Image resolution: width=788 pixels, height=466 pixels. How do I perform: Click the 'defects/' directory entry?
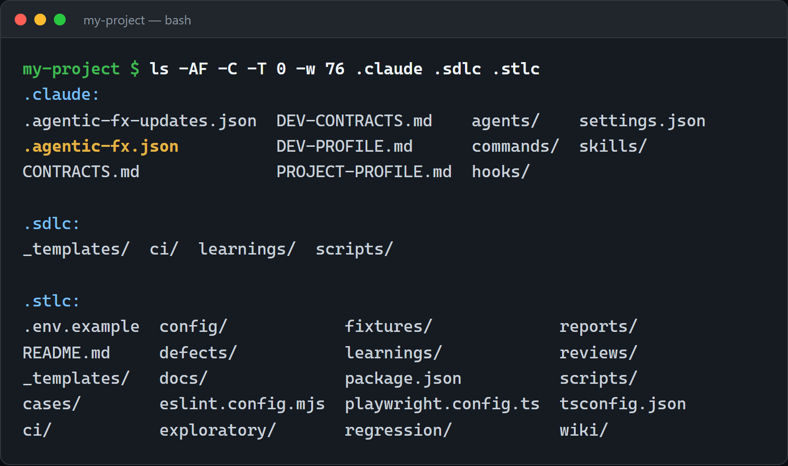click(198, 353)
